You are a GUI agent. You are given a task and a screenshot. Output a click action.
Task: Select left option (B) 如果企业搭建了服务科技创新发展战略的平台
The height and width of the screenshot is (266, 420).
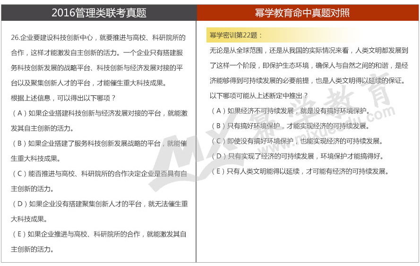pos(99,151)
